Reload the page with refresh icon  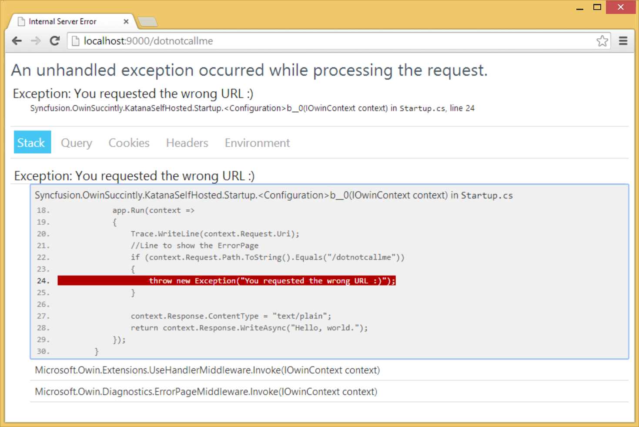pos(55,41)
